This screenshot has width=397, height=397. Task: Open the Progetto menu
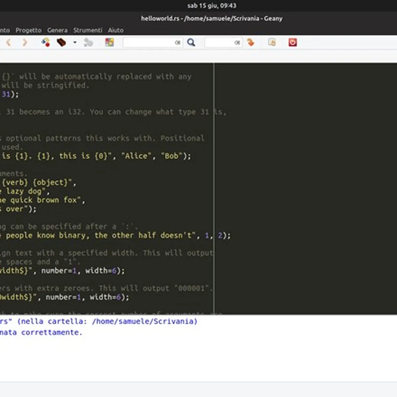[28, 30]
